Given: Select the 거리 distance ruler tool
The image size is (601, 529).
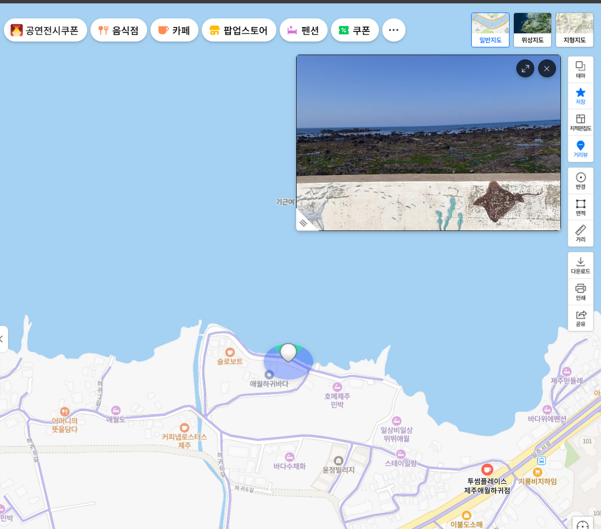Looking at the screenshot, I should pos(580,233).
